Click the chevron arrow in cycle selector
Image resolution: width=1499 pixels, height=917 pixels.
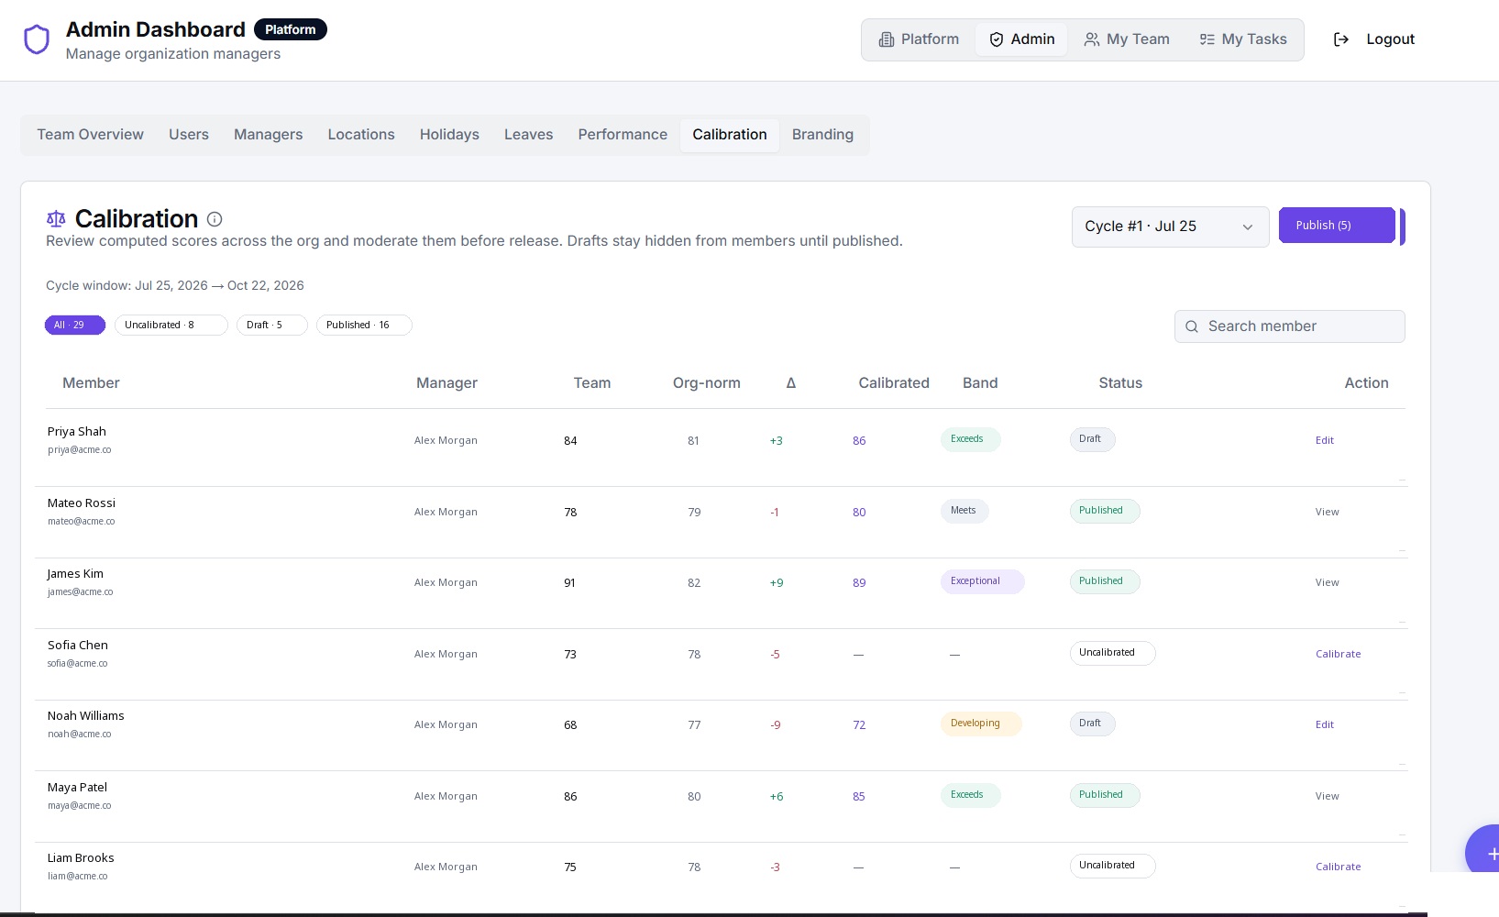point(1247,227)
